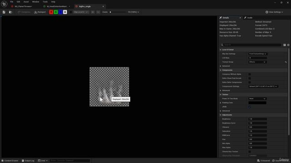Open the Compression Settings dropdown
This screenshot has height=163, width=291.
pyautogui.click(x=263, y=86)
